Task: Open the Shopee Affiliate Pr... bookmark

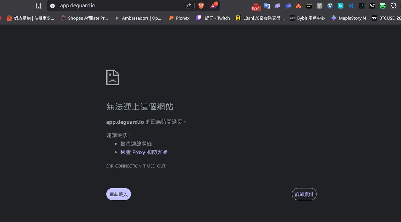Action: click(84, 18)
